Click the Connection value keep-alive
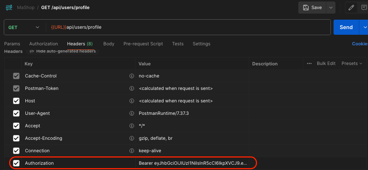The height and width of the screenshot is (170, 368). point(150,151)
